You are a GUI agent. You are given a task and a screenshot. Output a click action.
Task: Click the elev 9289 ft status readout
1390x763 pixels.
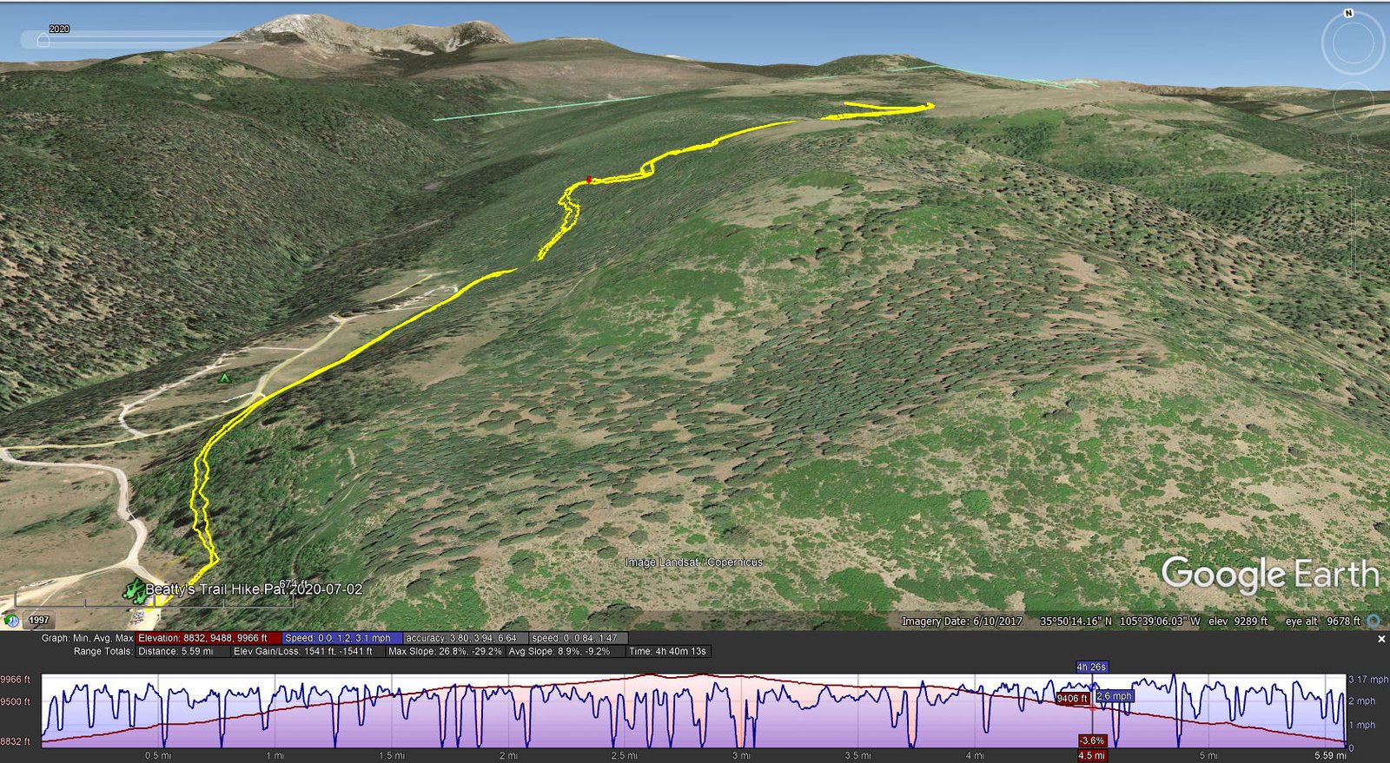(1238, 622)
